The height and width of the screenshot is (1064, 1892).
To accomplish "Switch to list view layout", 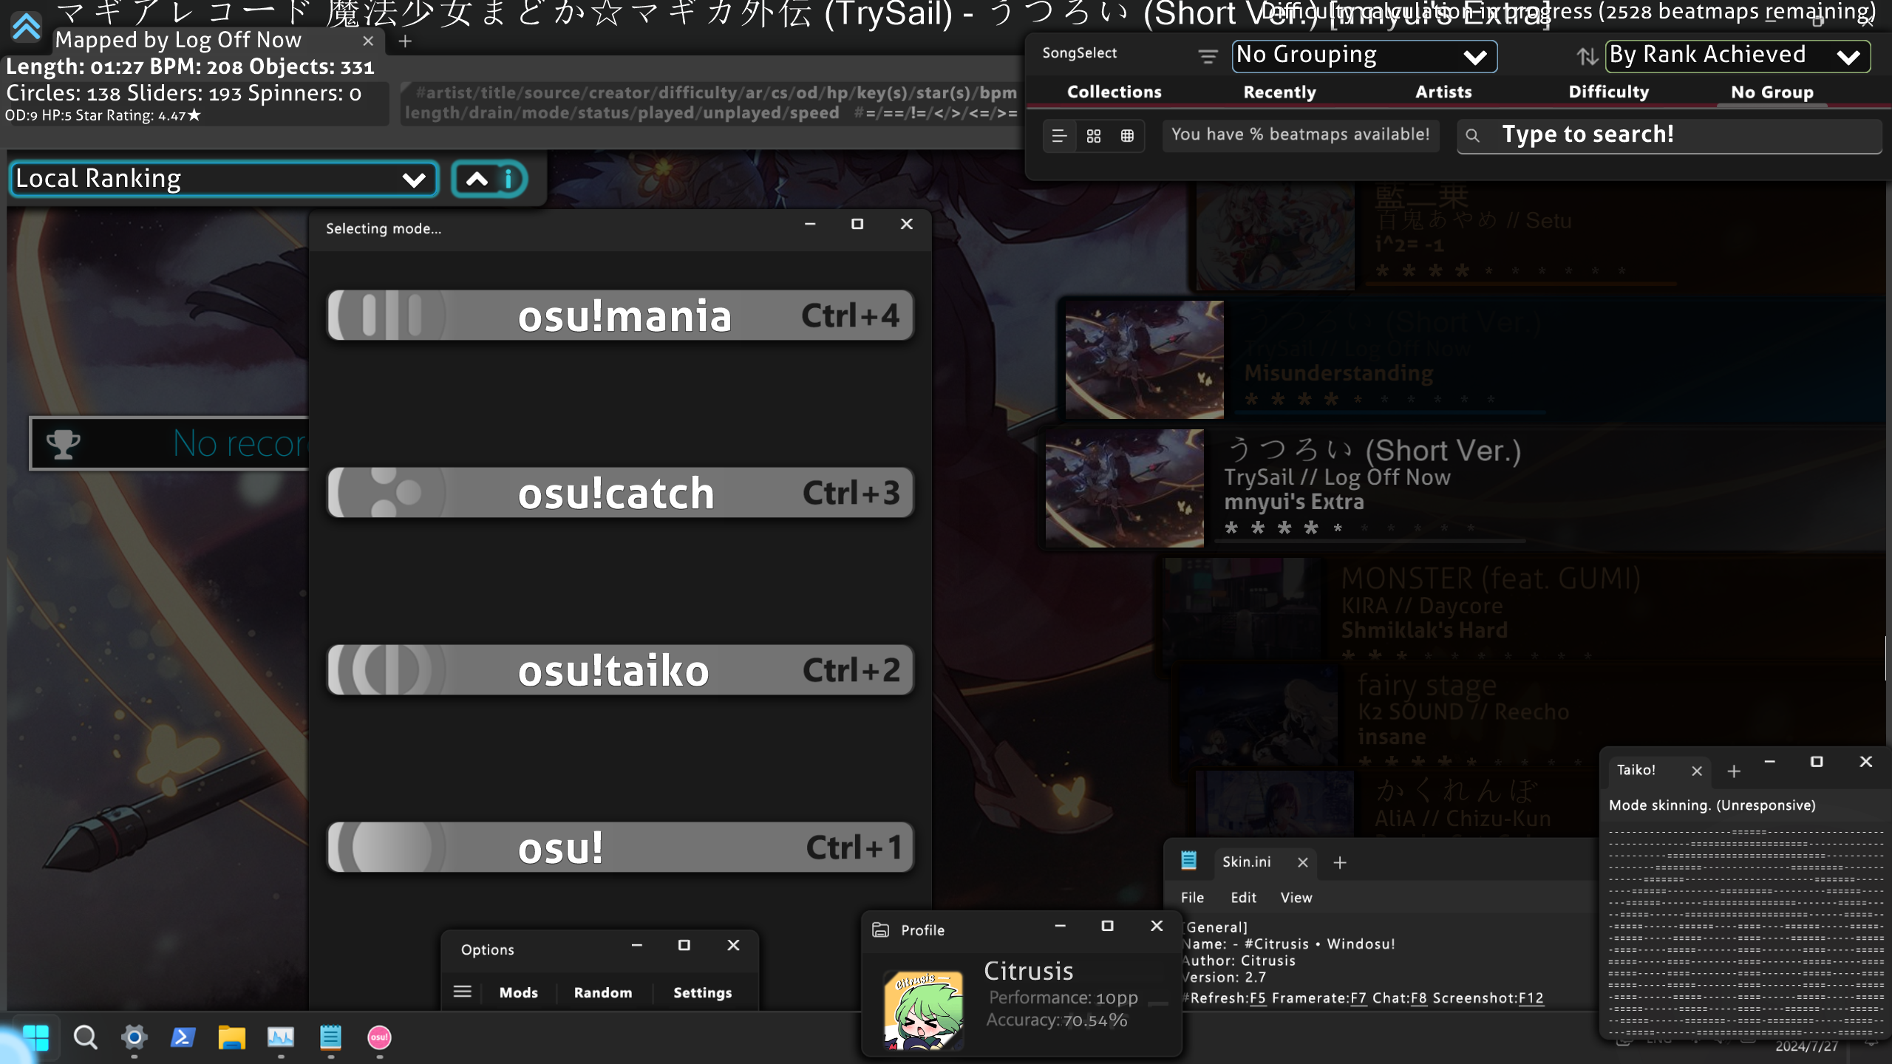I will click(1059, 136).
